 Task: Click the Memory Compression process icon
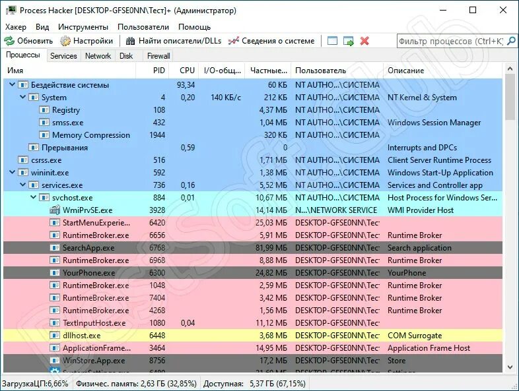[44, 135]
